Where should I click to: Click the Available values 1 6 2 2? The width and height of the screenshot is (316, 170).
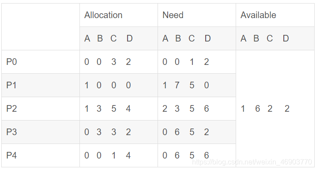[265, 109]
